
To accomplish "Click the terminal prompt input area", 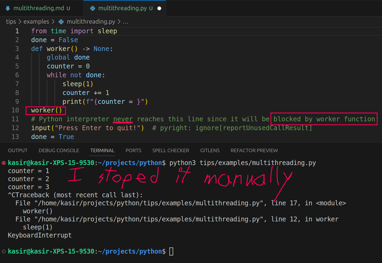I will (x=171, y=251).
